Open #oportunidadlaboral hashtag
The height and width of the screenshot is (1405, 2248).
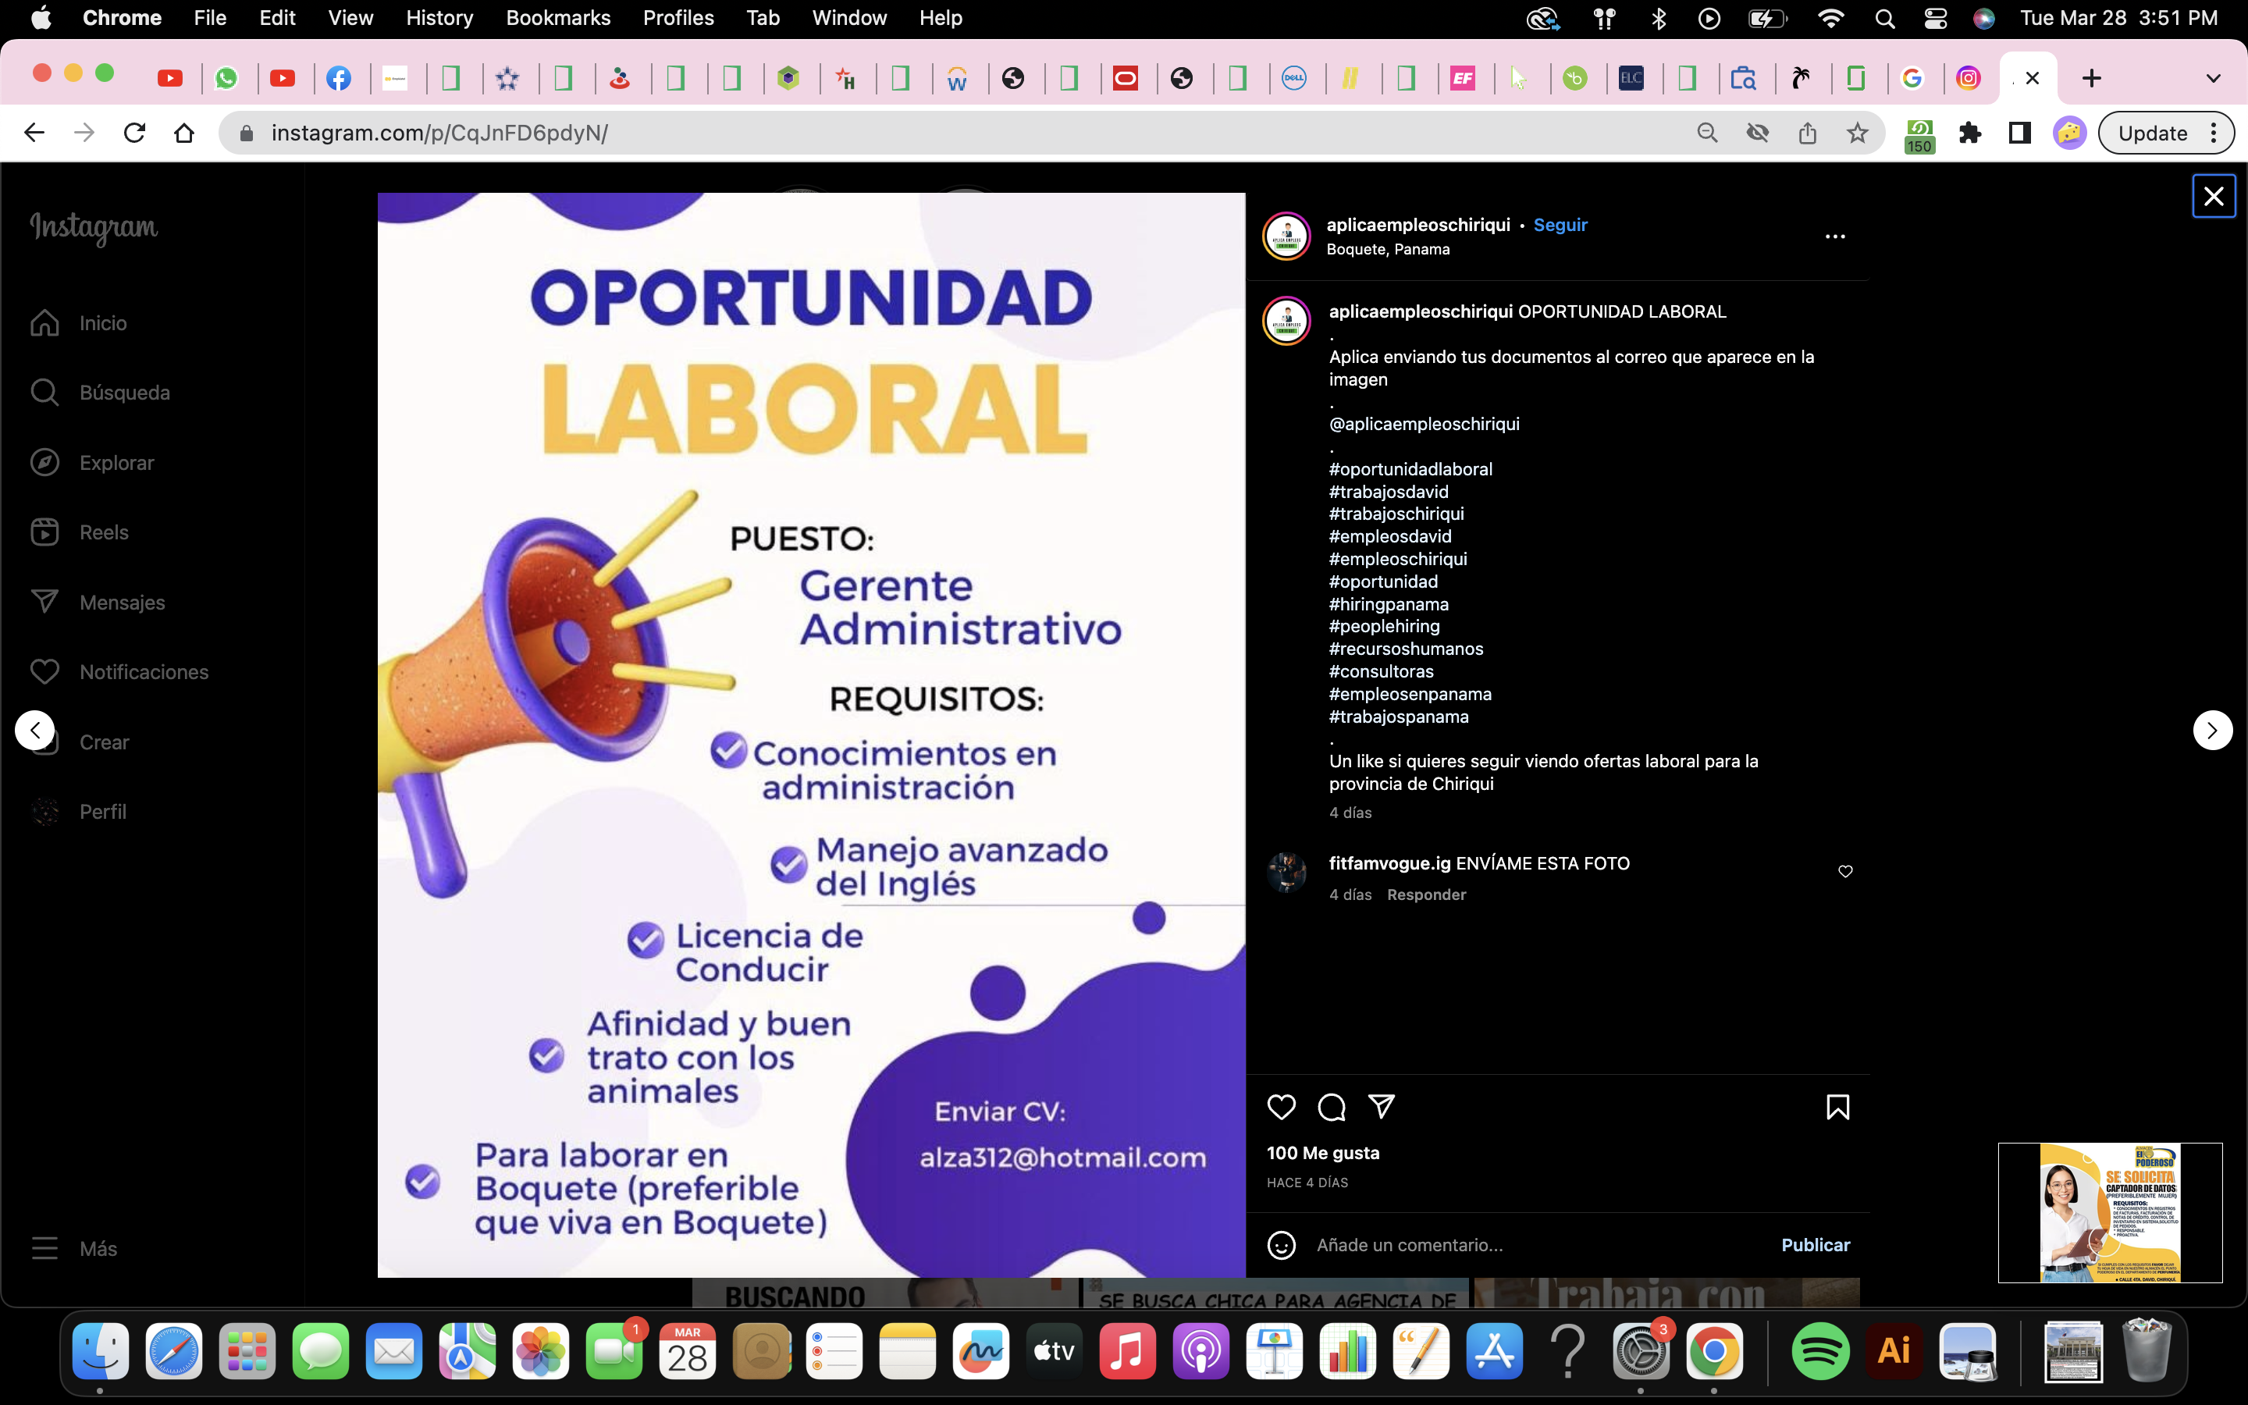point(1410,469)
